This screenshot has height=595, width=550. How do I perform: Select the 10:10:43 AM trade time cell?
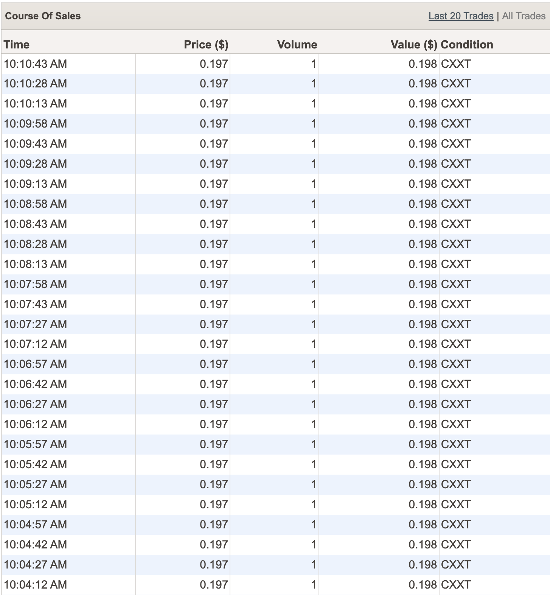click(x=36, y=64)
